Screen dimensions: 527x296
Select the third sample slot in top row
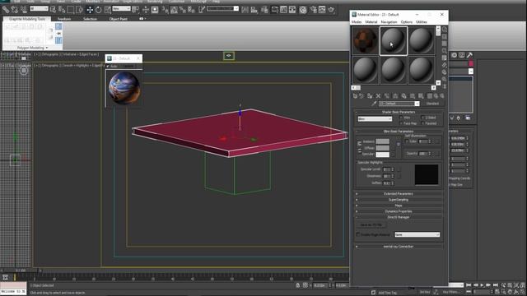click(422, 40)
